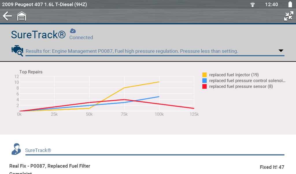296x174 pixels.
Task: Open the home garage icon
Action: (22, 16)
